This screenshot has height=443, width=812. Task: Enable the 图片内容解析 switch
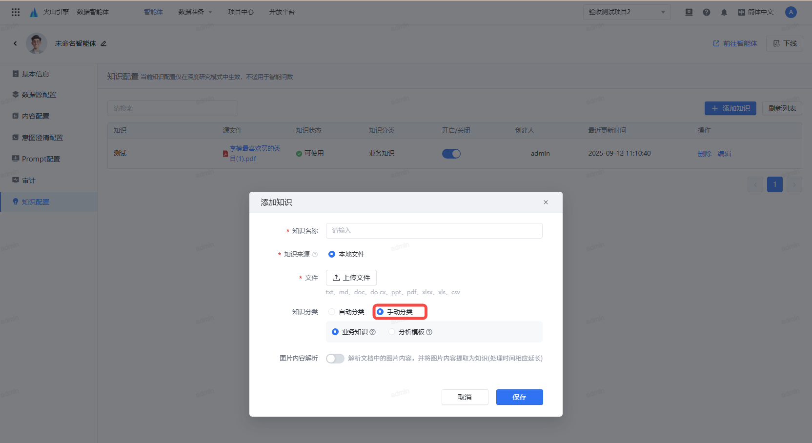pyautogui.click(x=335, y=359)
